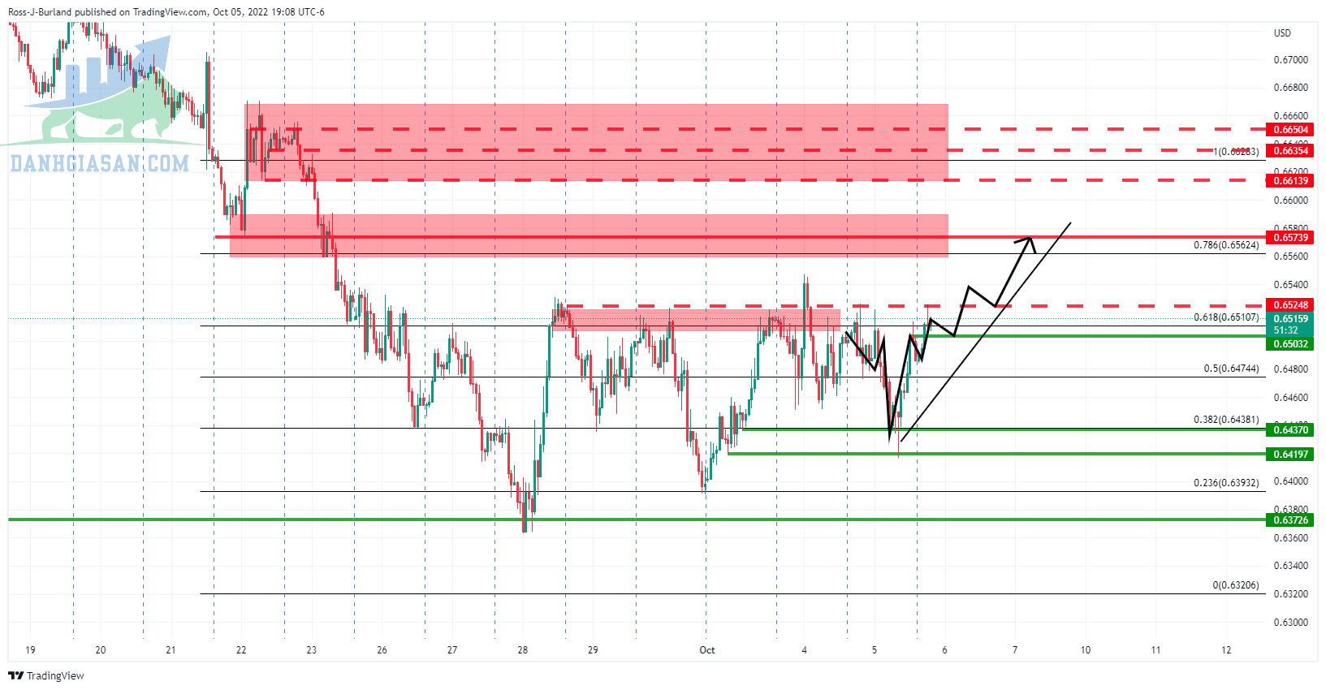
Task: Click the green 0.65032 price tag
Action: click(1290, 344)
